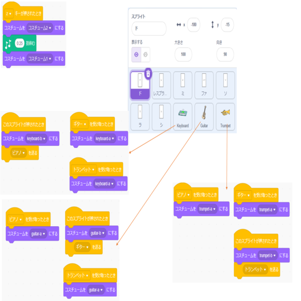Edit the 0.25 beats rest value

(20, 43)
